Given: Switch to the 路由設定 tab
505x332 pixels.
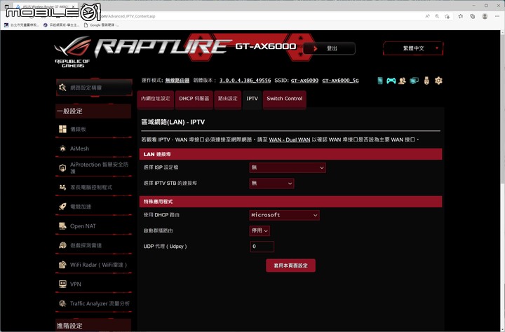Looking at the screenshot, I should coord(228,99).
